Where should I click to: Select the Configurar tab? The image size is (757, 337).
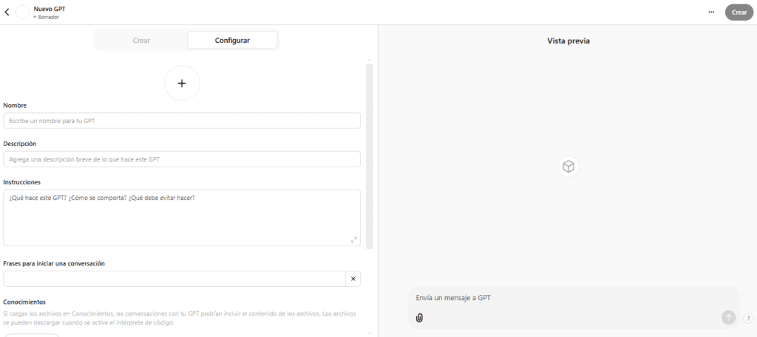[x=232, y=41]
